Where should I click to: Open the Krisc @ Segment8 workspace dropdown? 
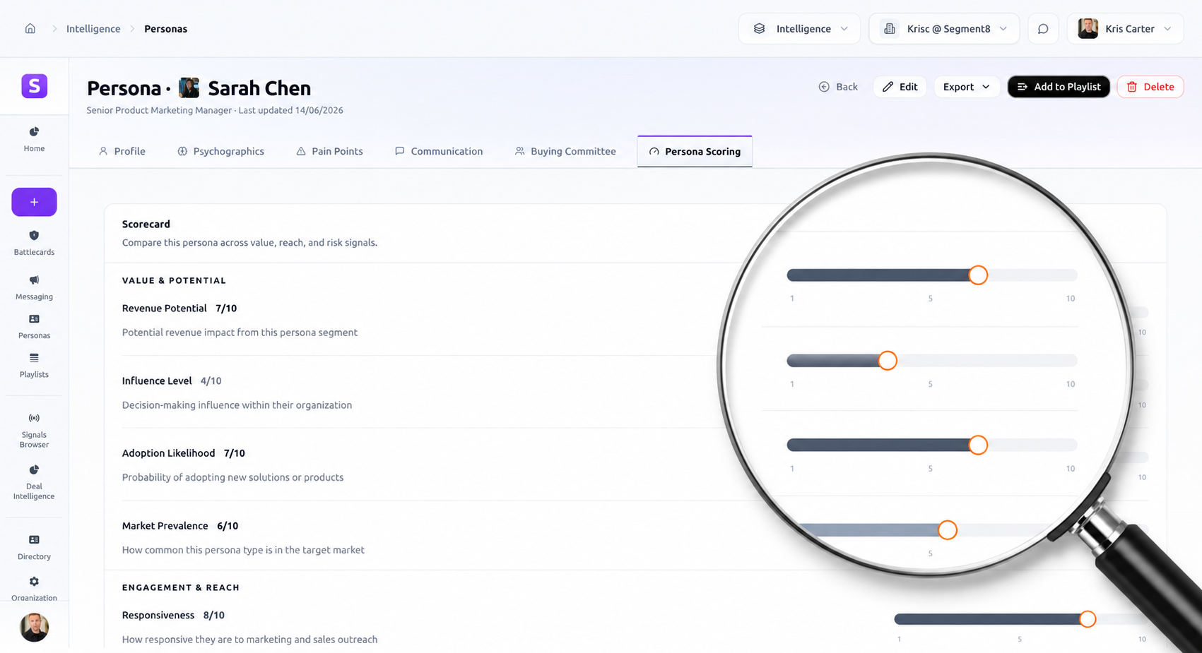(943, 29)
